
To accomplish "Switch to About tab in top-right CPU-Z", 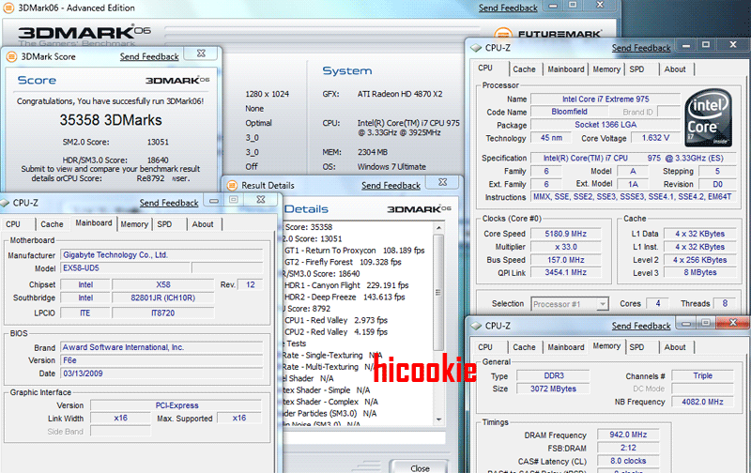I will pos(675,69).
